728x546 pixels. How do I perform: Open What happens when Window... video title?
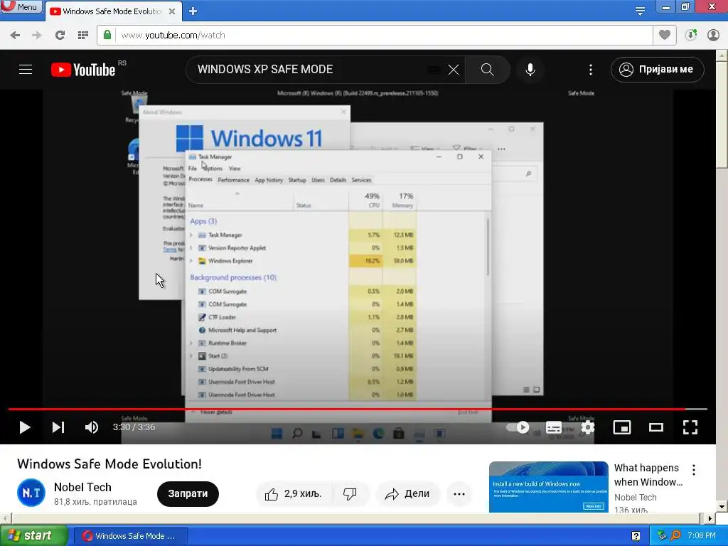[648, 475]
